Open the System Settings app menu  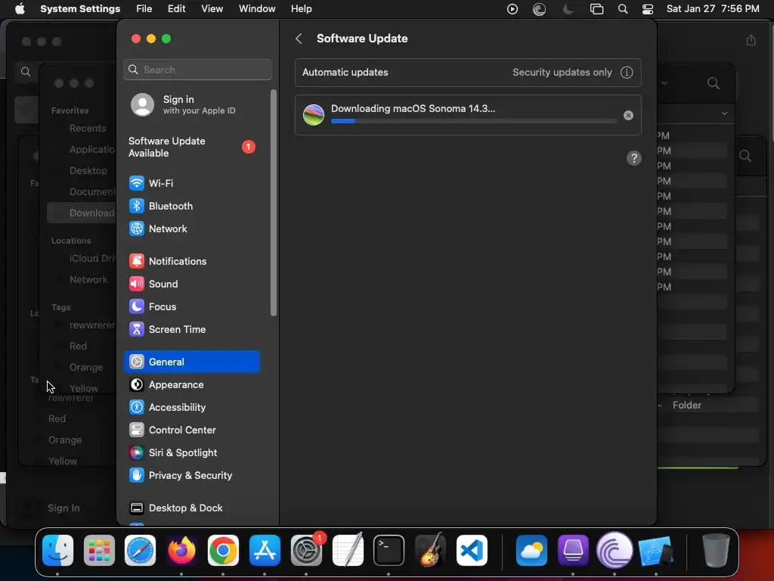[x=80, y=9]
